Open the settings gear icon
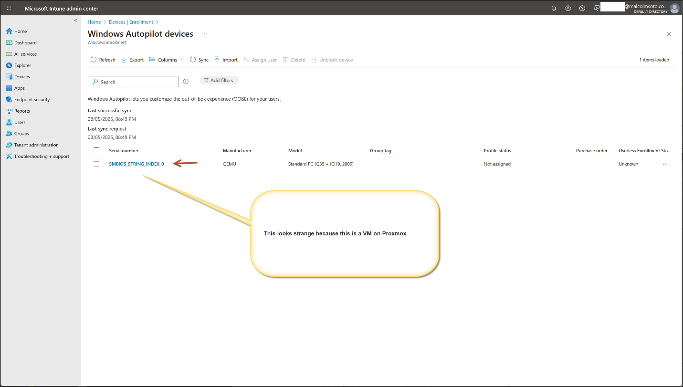This screenshot has width=683, height=387. (568, 8)
